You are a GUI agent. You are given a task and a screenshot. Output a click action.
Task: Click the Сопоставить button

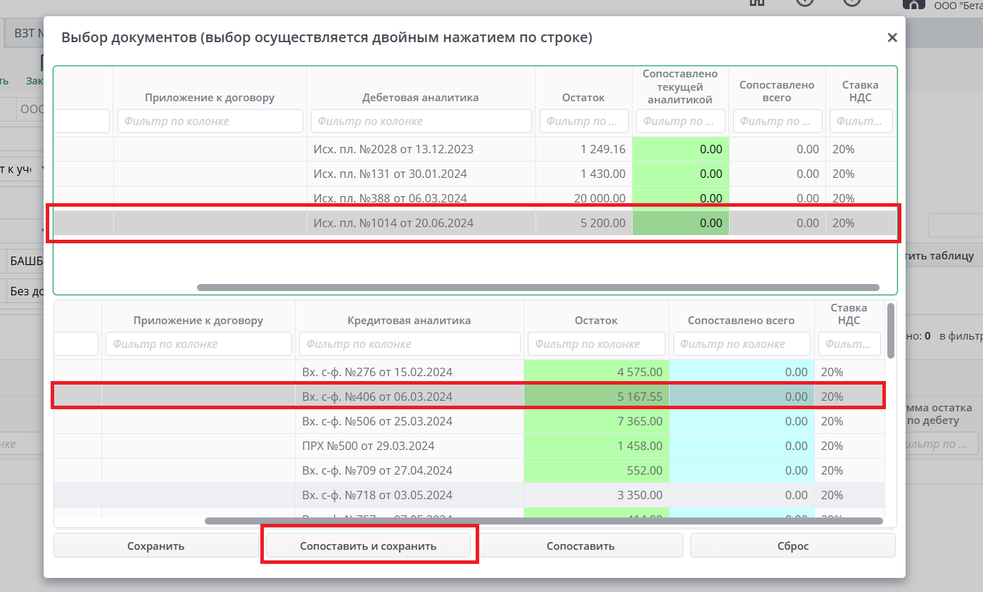point(581,546)
